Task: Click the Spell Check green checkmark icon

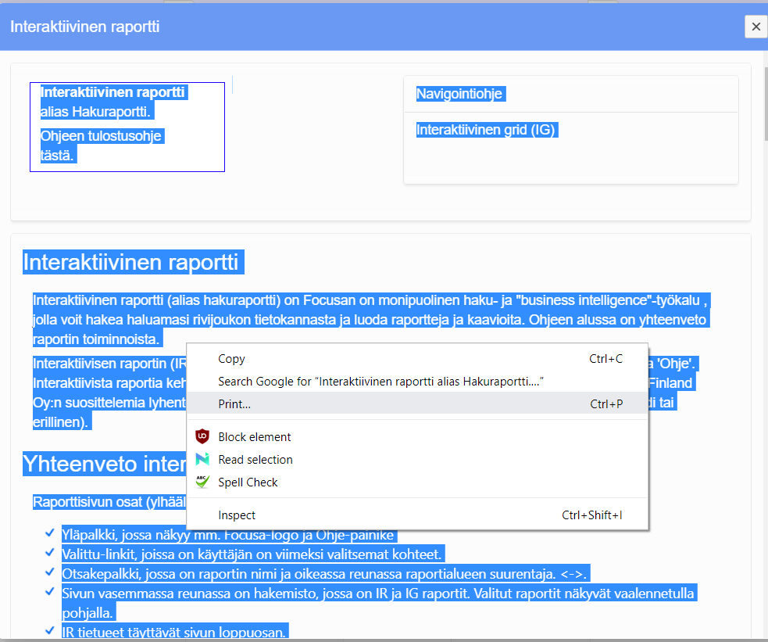Action: [202, 482]
